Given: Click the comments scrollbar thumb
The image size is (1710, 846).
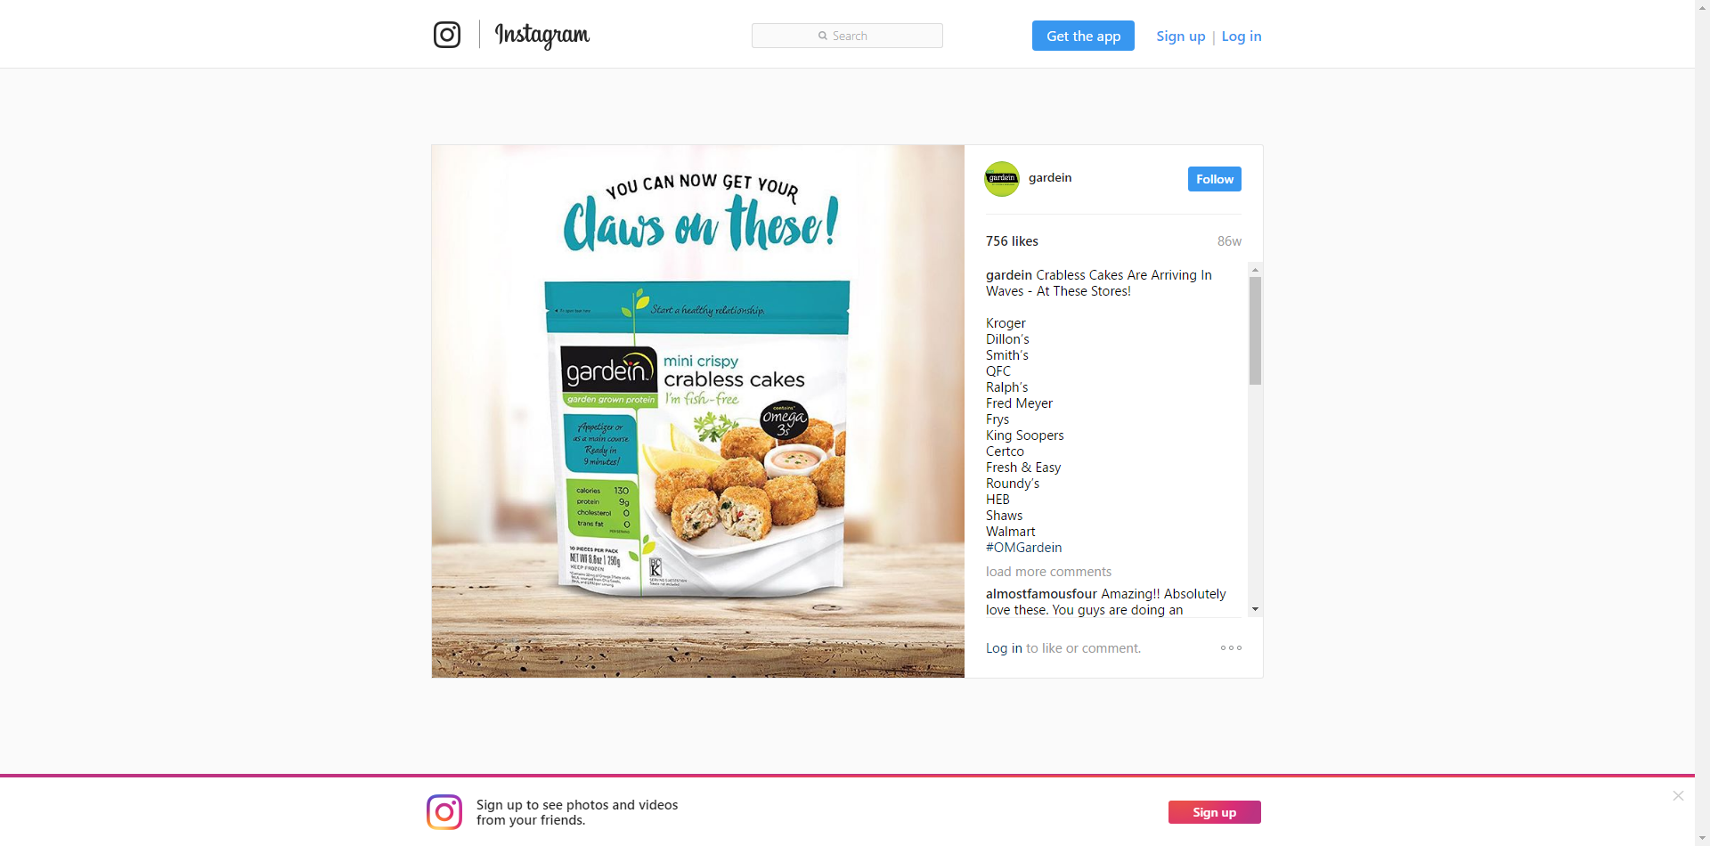Looking at the screenshot, I should (x=1255, y=330).
